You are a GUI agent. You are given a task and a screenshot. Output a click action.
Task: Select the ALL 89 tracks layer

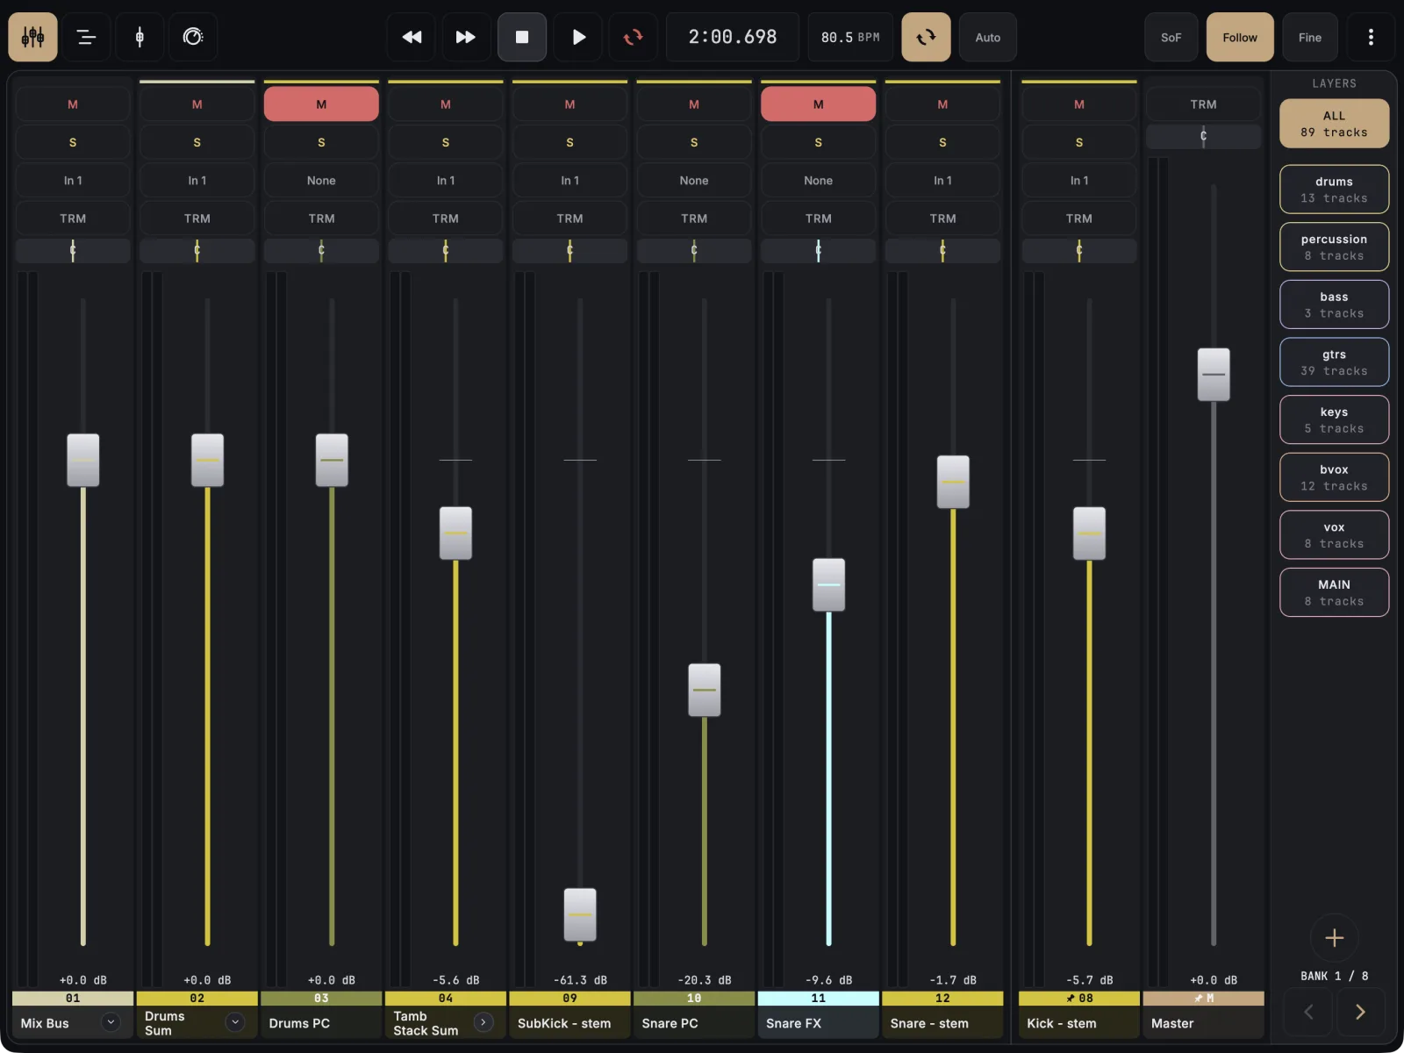tap(1334, 124)
